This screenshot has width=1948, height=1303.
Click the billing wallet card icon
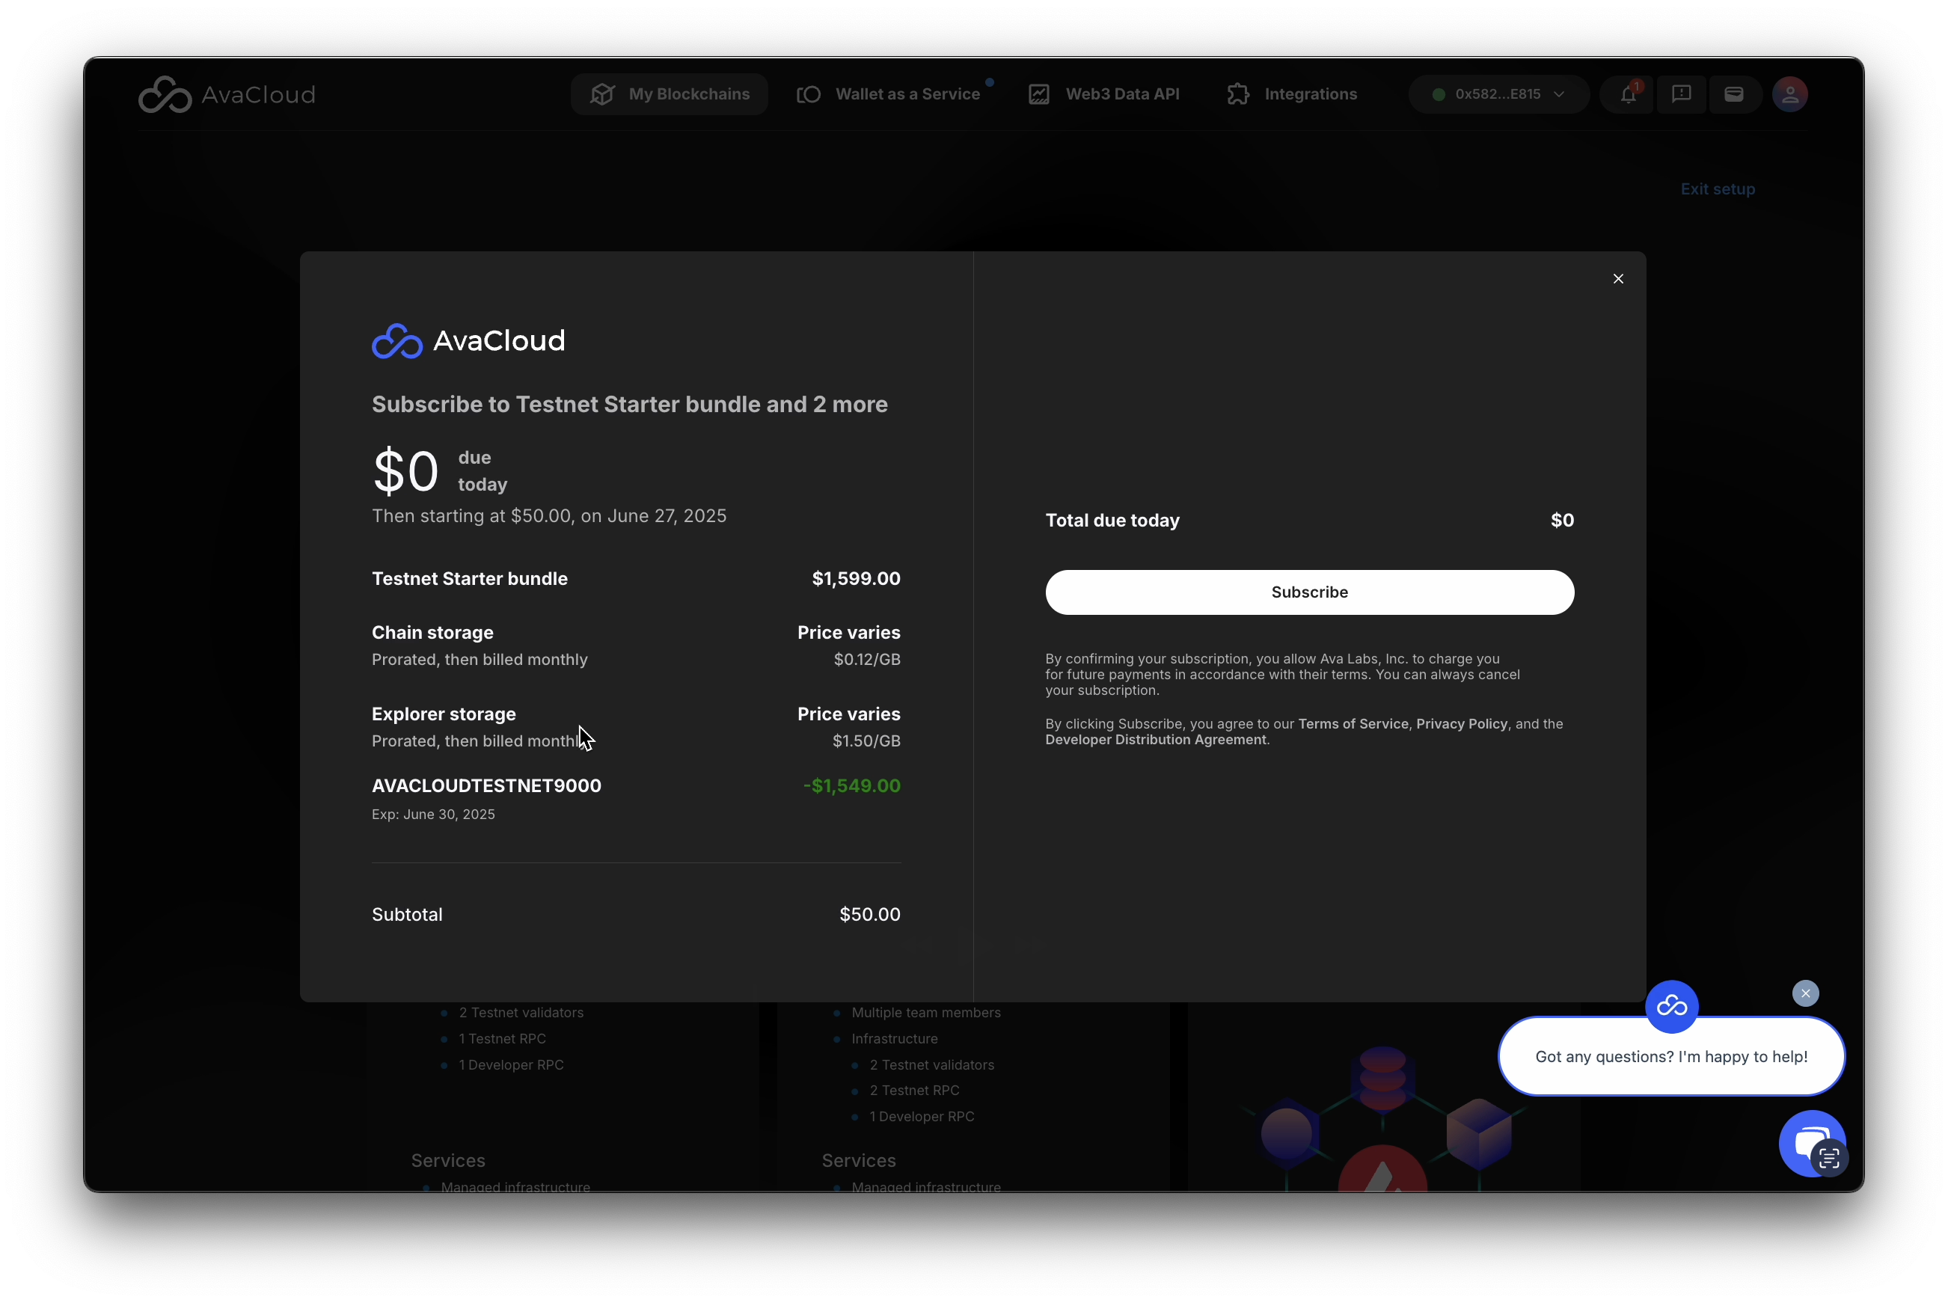(1733, 94)
